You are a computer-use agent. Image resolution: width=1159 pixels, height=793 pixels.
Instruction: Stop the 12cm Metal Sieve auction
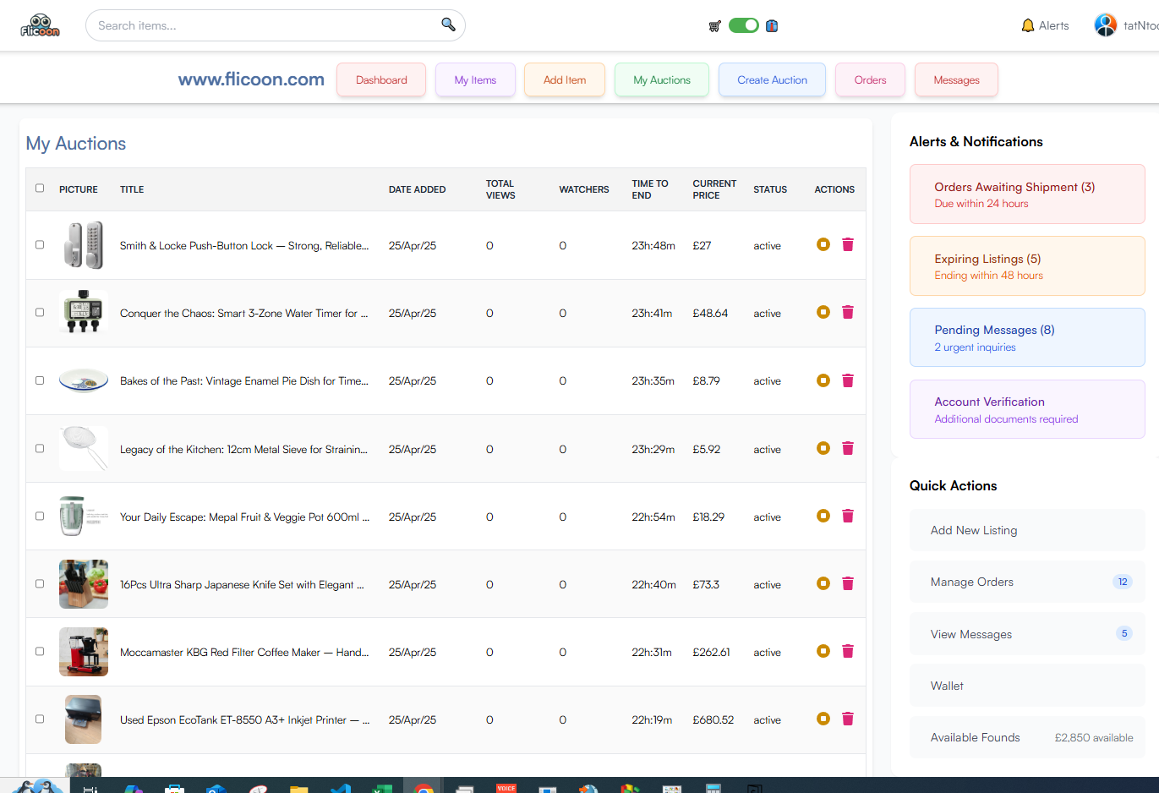click(823, 448)
